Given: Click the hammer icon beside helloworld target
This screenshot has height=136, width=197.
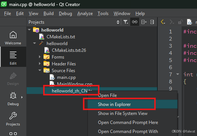Looking at the screenshot, I should (41, 43).
